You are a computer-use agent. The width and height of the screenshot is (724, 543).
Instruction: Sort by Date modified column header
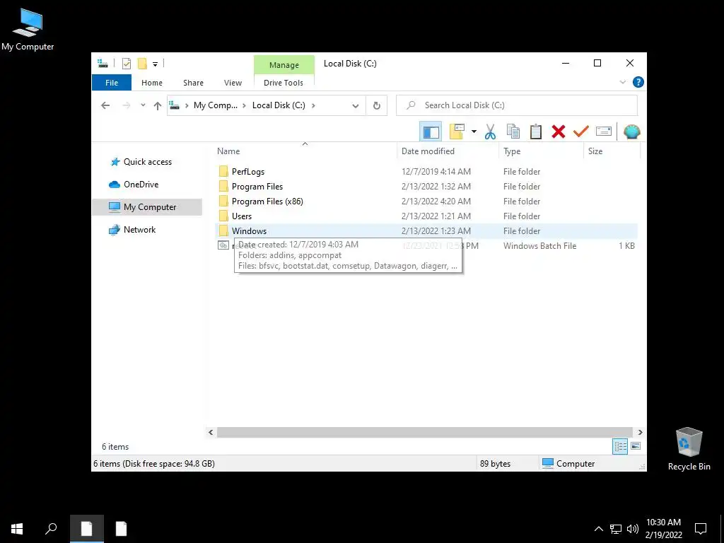click(x=448, y=151)
